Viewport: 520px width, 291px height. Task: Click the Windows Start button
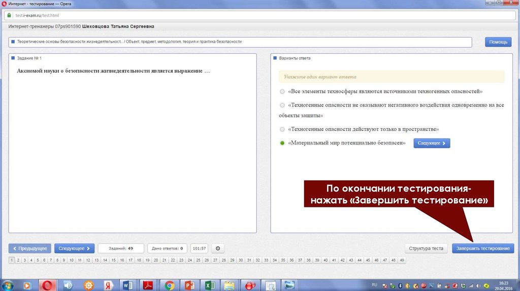(8, 285)
